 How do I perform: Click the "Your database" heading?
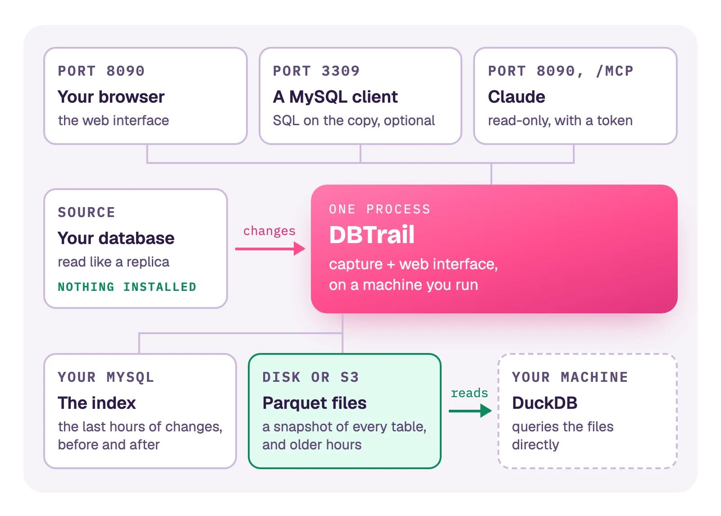point(116,238)
